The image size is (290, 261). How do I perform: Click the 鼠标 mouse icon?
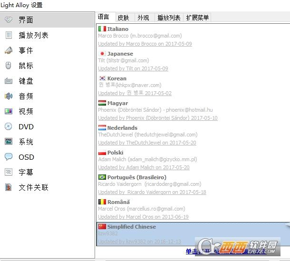(9, 66)
